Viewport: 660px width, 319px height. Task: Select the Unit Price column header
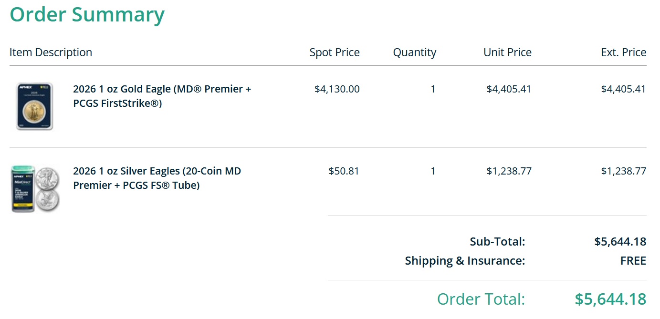pos(507,52)
